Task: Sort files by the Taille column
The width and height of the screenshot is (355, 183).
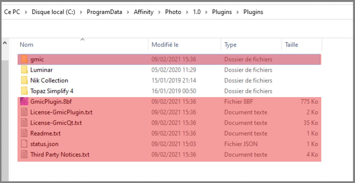Action: tap(292, 45)
